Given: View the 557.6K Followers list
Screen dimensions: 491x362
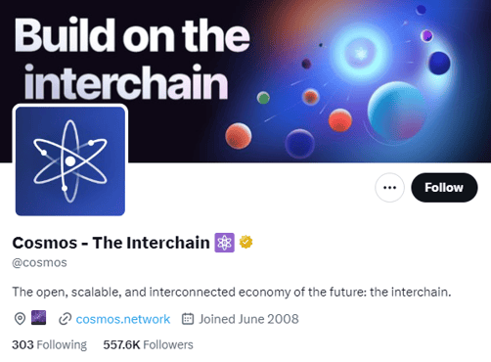Looking at the screenshot, I should tap(148, 344).
